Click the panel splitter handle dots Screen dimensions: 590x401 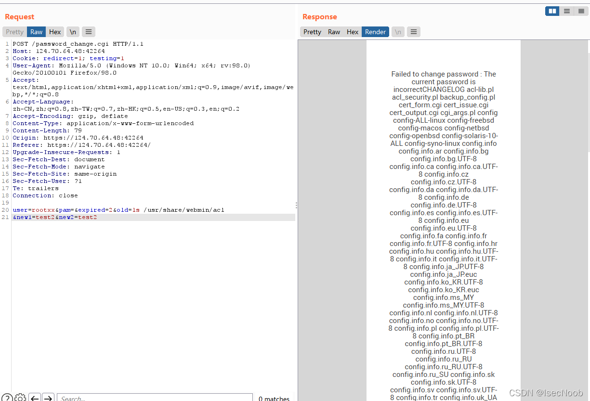click(296, 205)
